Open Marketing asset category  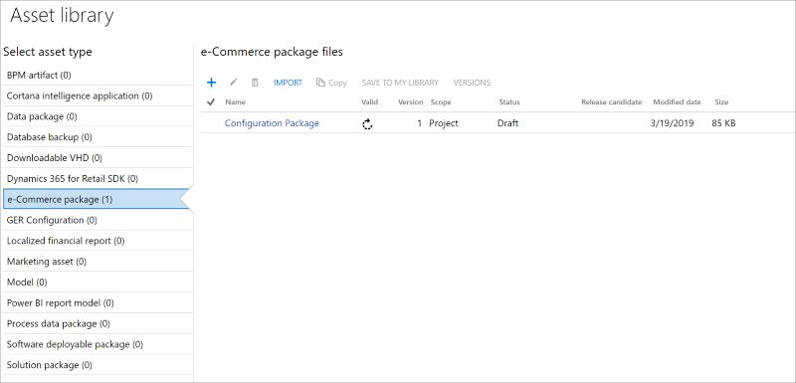97,262
